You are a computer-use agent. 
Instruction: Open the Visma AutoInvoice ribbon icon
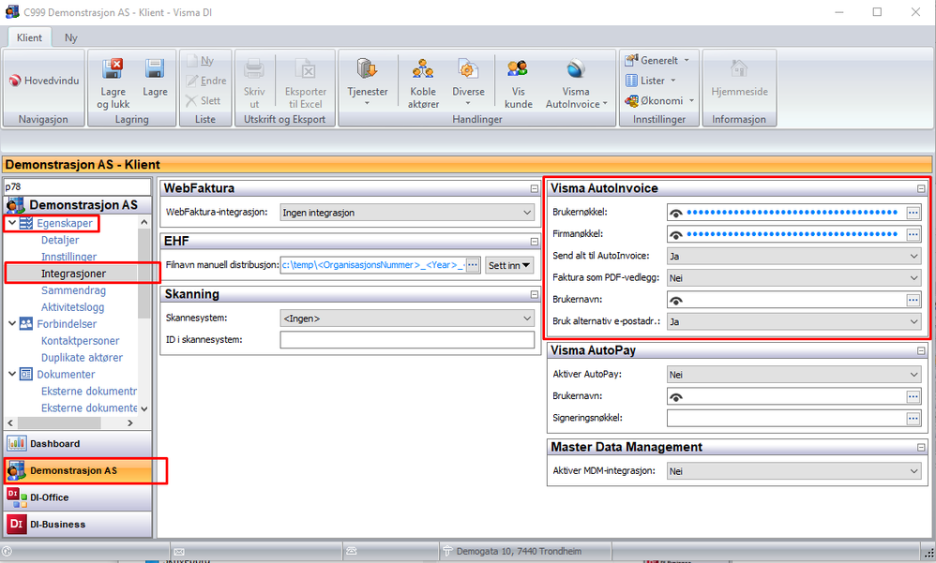tap(576, 70)
